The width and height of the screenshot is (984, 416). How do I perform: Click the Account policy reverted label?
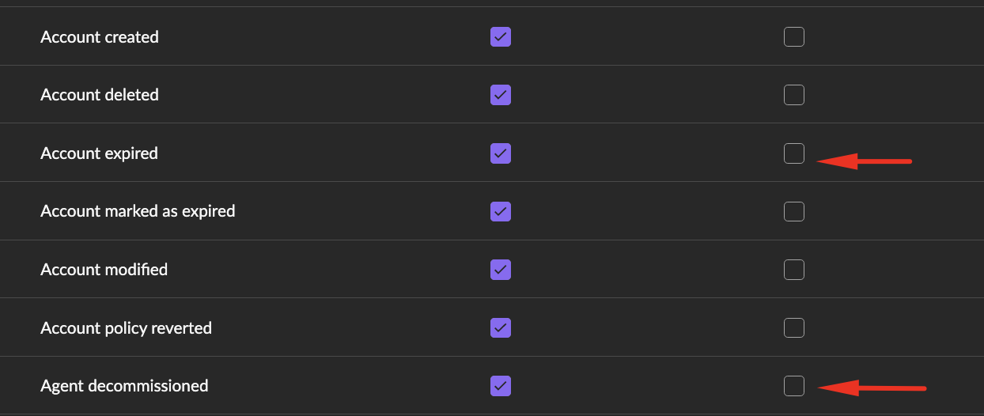point(126,328)
